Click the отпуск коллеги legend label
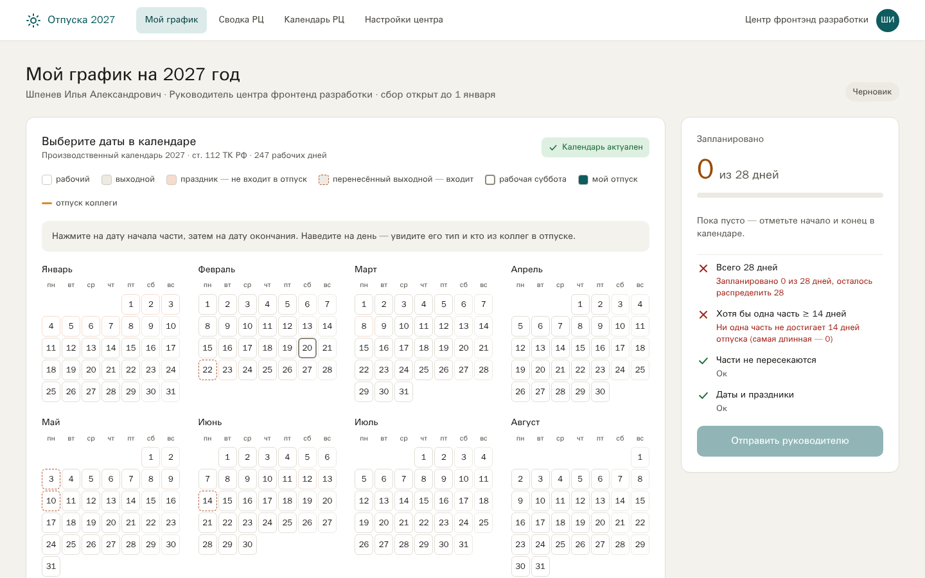The height and width of the screenshot is (578, 925). point(87,203)
